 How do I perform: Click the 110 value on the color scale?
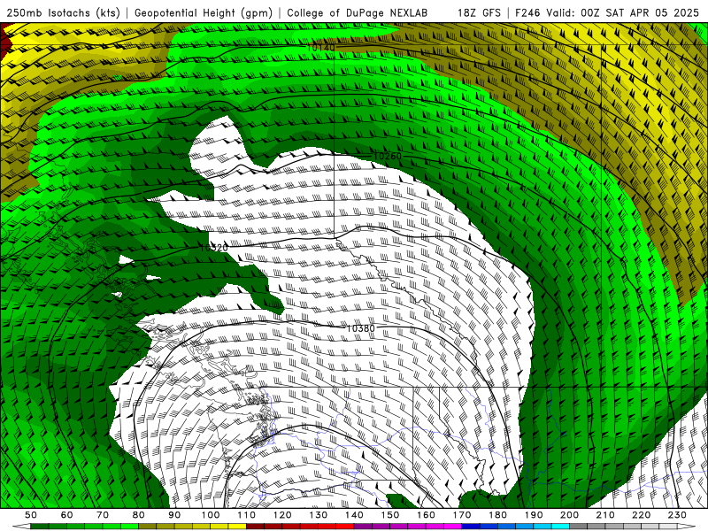click(x=247, y=515)
